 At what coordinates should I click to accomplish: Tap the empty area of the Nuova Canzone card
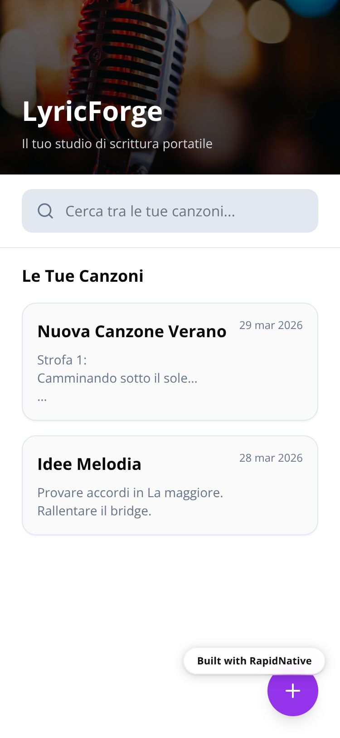coord(263,382)
